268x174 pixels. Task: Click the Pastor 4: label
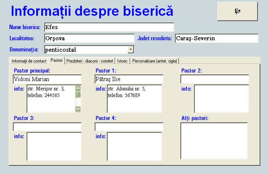click(106, 118)
